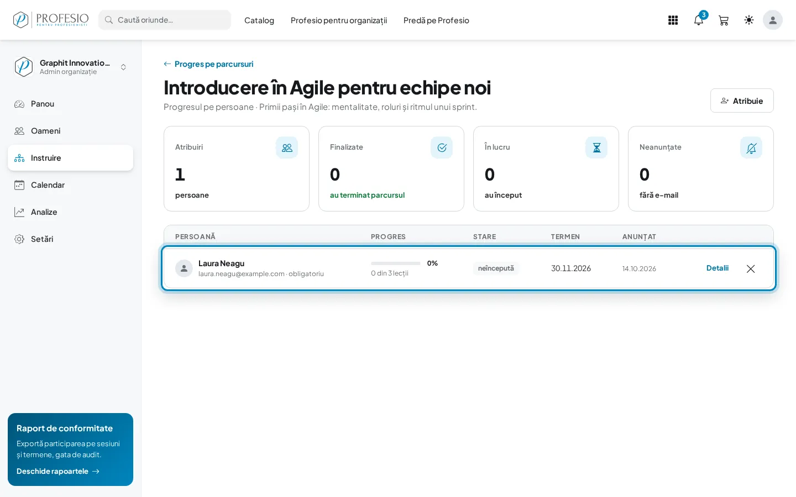Open 'Deschide rapoartele' link

coord(58,471)
